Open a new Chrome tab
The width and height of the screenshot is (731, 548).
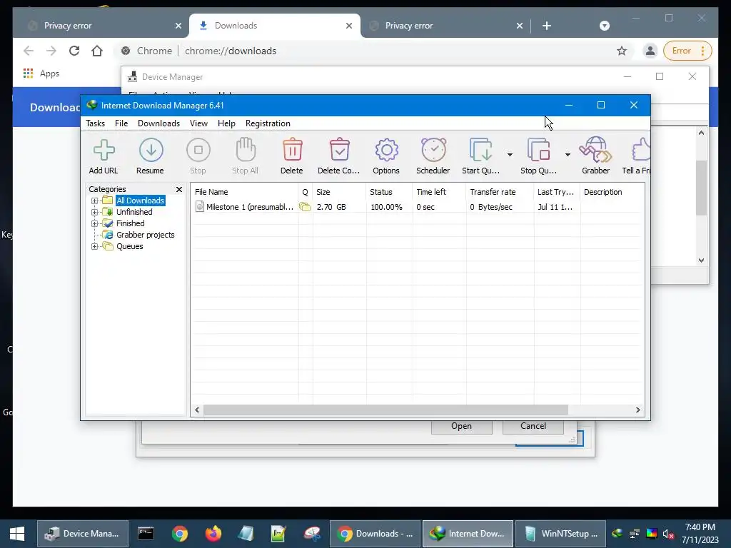[547, 26]
